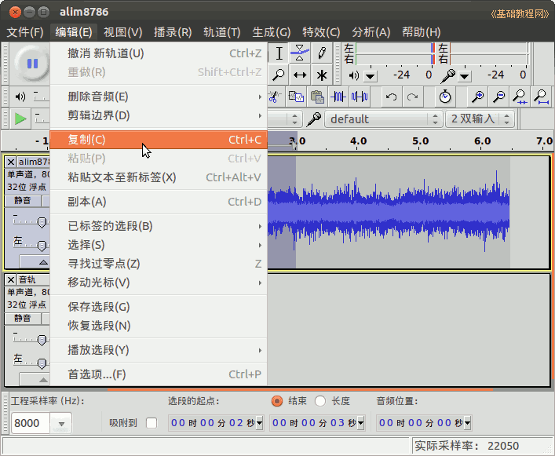Screen dimensions: 555x456
Task: Open input meter dropdown arrow
Action: (x=465, y=76)
